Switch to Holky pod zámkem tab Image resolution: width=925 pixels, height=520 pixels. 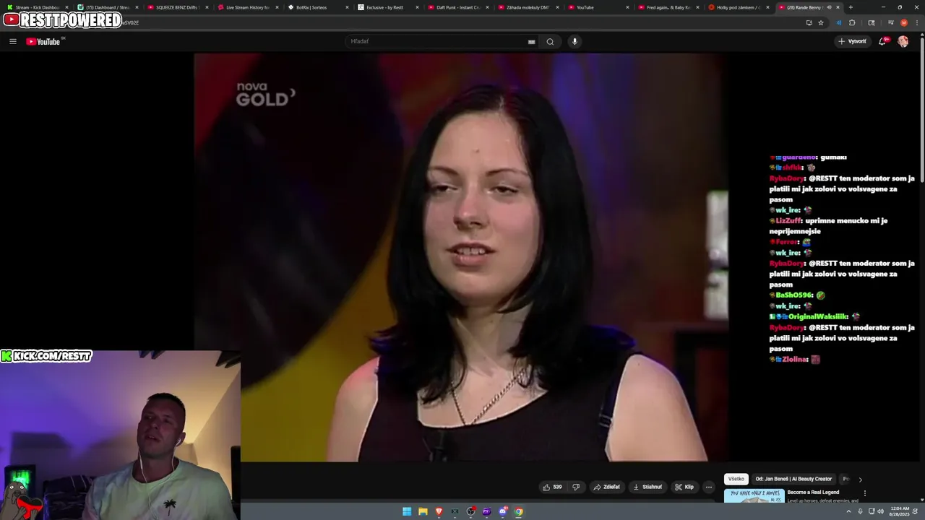pos(737,7)
